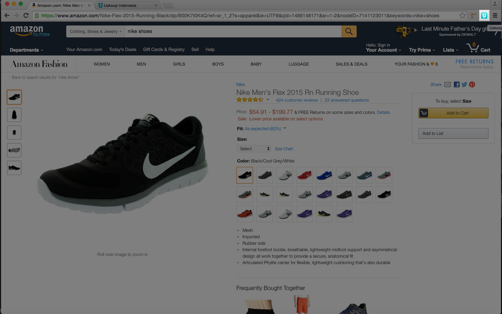Click the Sell link in header
This screenshot has width=502, height=314.
click(195, 49)
